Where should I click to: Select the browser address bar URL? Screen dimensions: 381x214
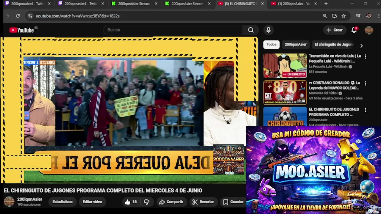tap(78, 16)
